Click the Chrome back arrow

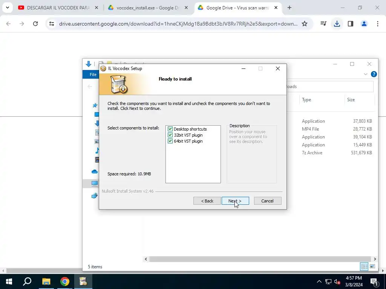8,24
